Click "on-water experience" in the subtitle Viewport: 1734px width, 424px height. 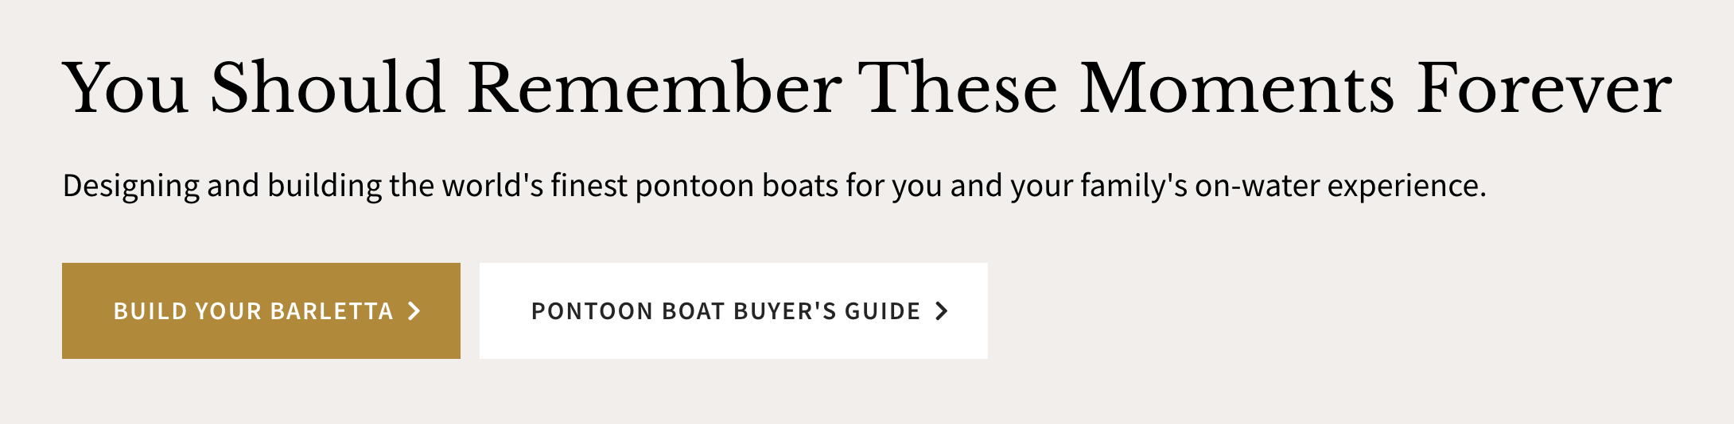click(x=1339, y=186)
